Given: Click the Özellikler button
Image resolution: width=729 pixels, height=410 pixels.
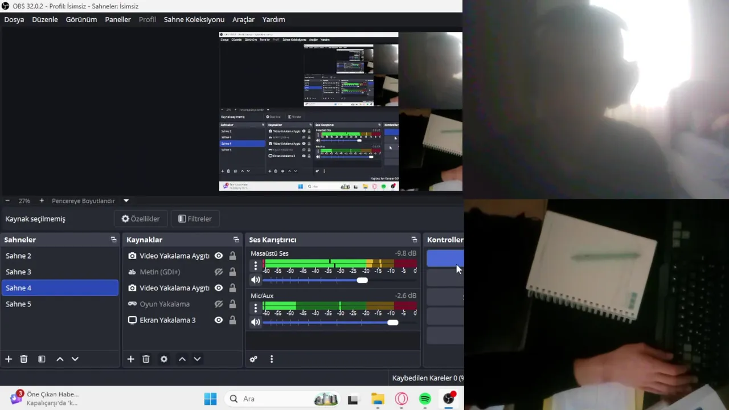Looking at the screenshot, I should click(x=141, y=219).
